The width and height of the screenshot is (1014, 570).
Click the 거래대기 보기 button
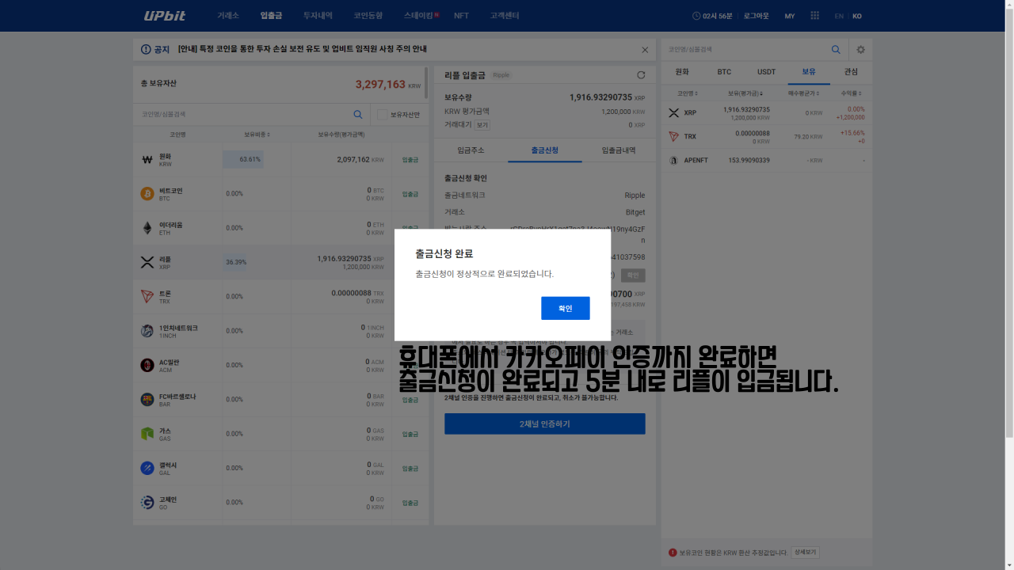click(x=482, y=125)
